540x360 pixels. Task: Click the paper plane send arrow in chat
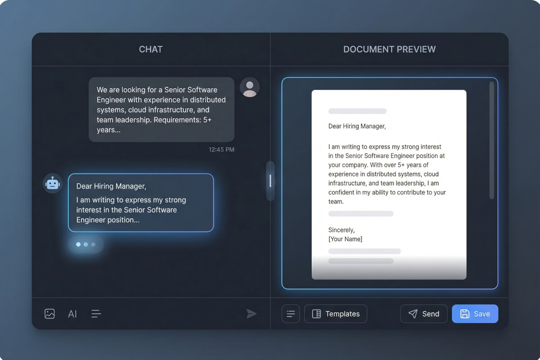[252, 314]
